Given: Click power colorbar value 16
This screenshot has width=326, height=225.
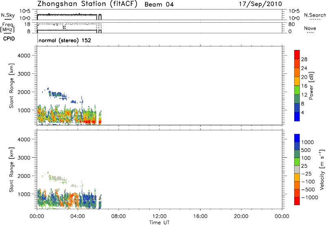Looking at the screenshot, I should 304,86.
